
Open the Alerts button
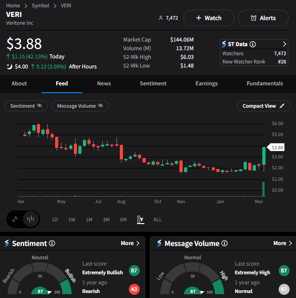(x=263, y=18)
